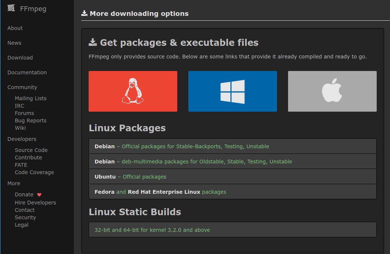Screen dimensions: 390x254
Task: Open the Download page in sidebar
Action: click(20, 58)
